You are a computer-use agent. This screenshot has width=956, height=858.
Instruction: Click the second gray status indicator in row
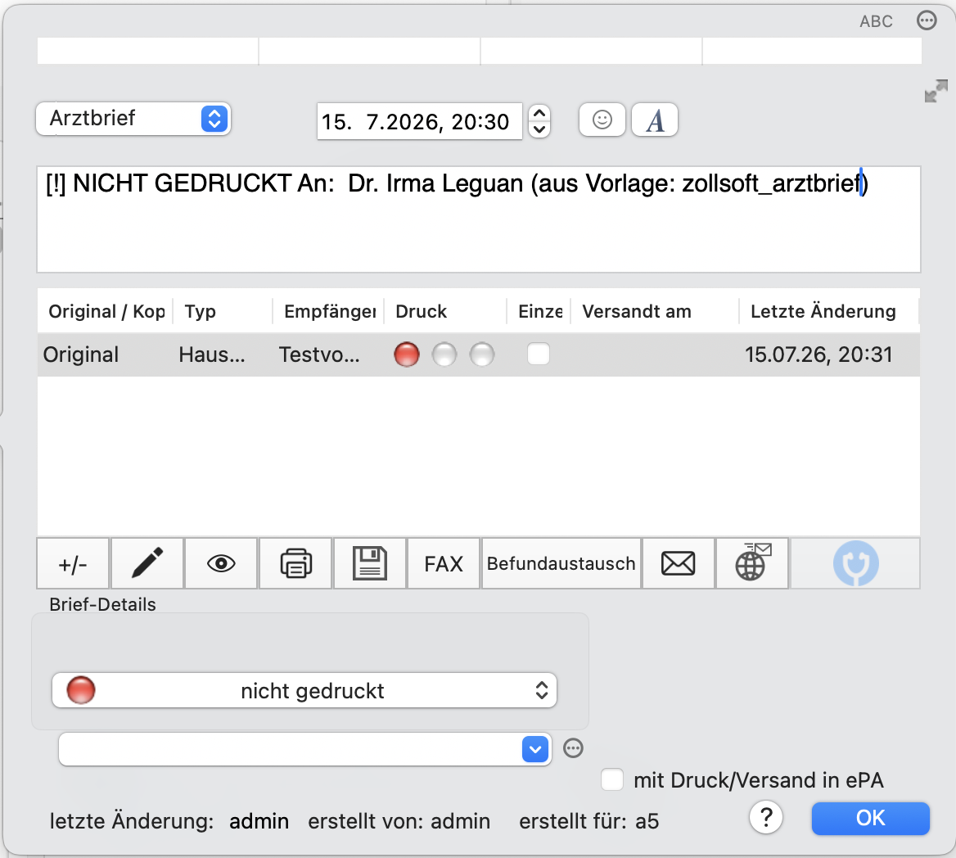(444, 354)
